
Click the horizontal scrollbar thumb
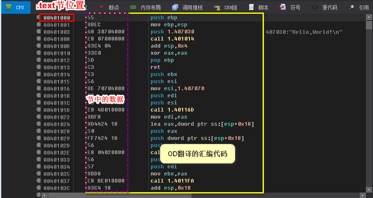click(x=120, y=195)
